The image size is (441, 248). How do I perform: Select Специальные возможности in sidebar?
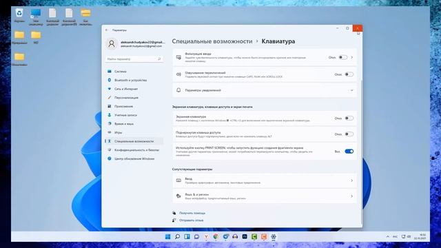134,141
